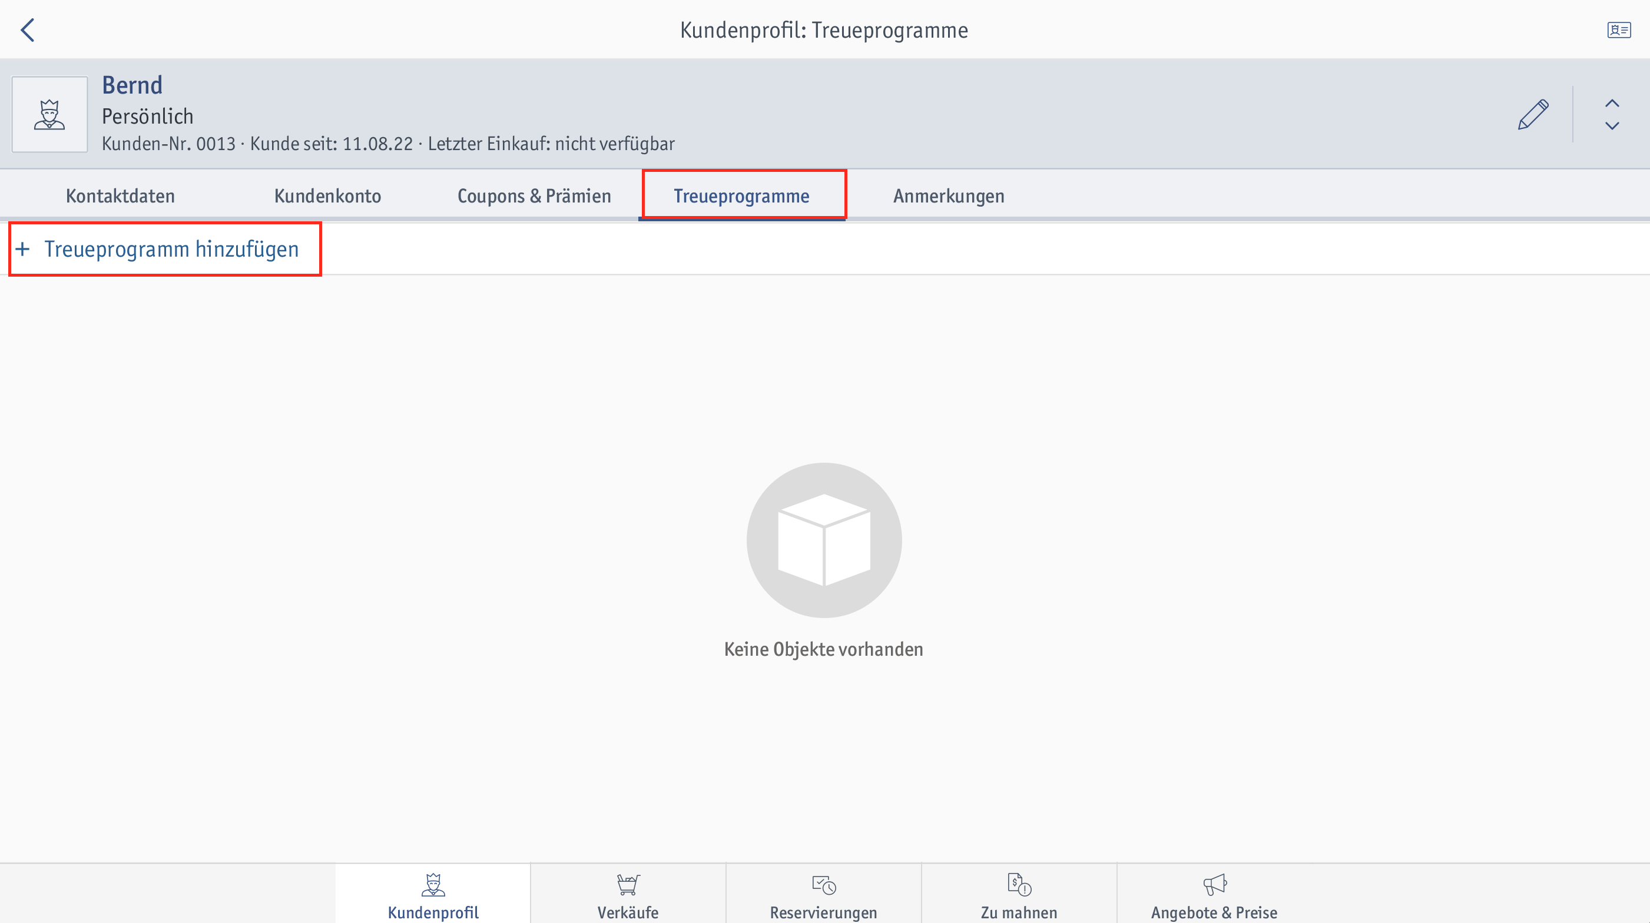The width and height of the screenshot is (1650, 923).
Task: Click the Kunden-Nr. 0013 info line
Action: (388, 144)
